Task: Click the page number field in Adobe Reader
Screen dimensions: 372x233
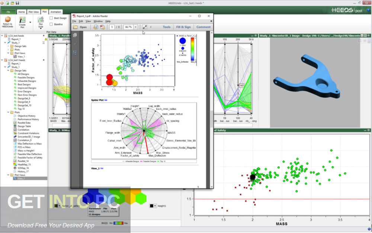Action: 112,27
